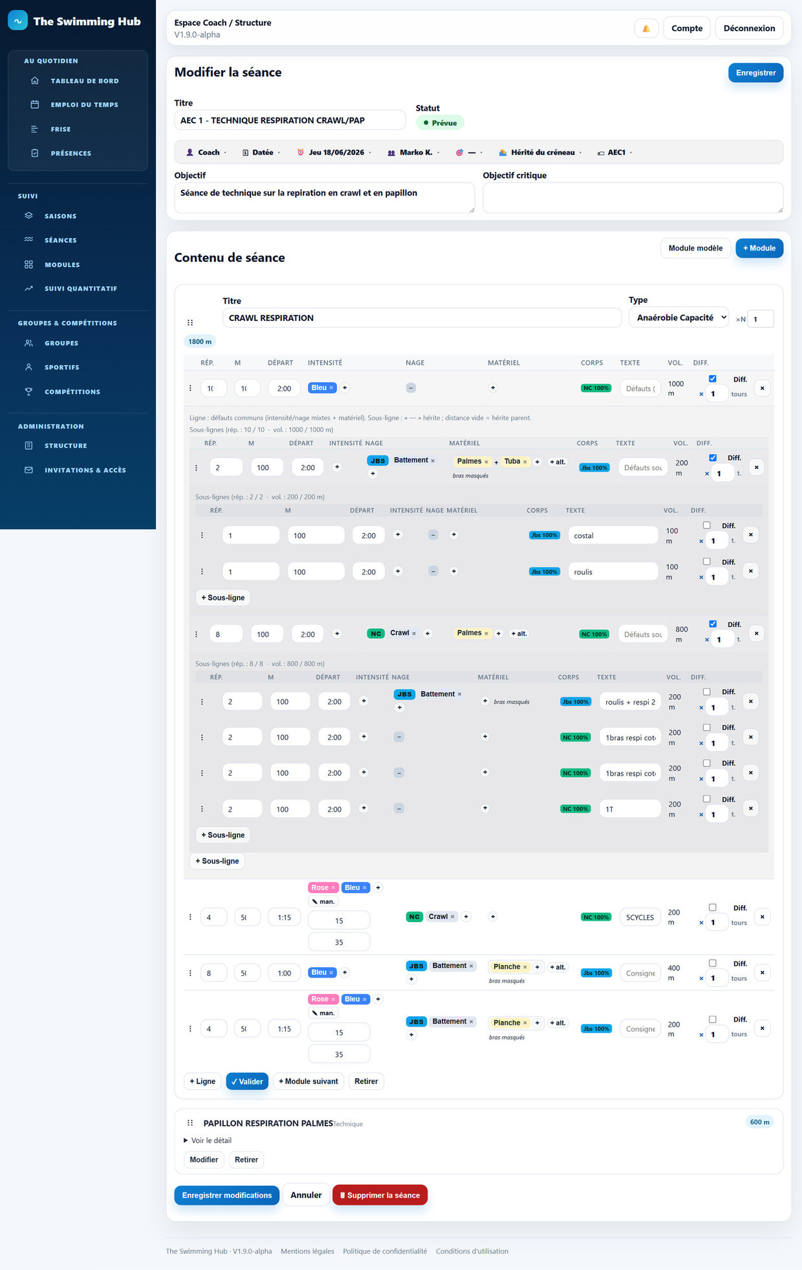Click the Valider button
This screenshot has width=802, height=1270.
[247, 1082]
